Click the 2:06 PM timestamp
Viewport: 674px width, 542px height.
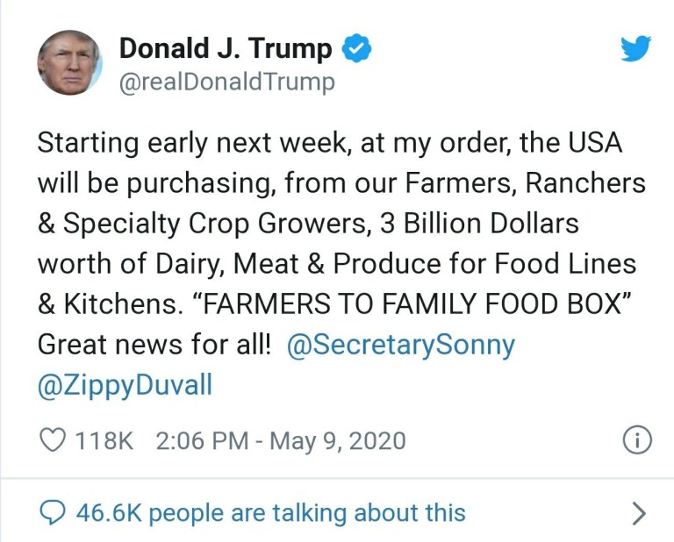[x=201, y=440]
